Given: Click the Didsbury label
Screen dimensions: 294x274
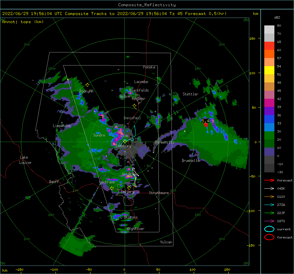Looking at the screenshot, I should click(x=123, y=146).
